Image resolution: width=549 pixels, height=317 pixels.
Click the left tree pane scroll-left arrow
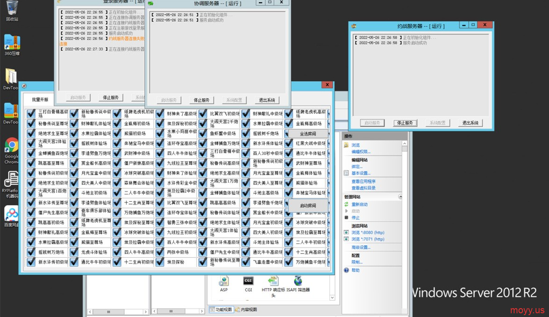tap(90, 311)
